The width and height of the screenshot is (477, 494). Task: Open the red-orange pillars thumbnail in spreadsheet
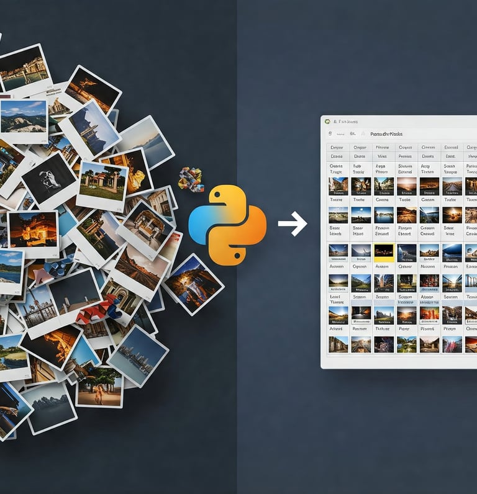(429, 315)
